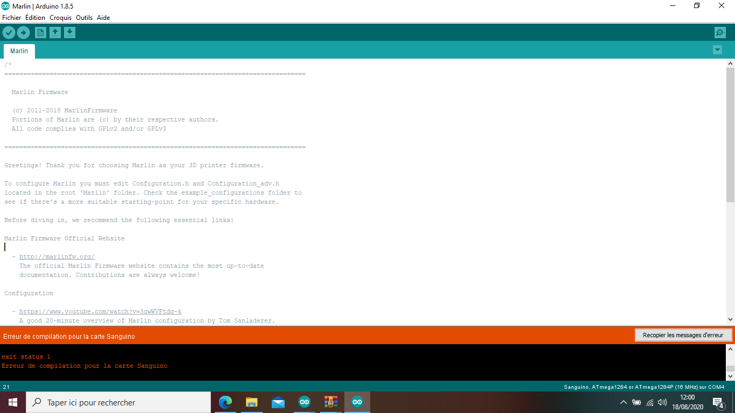Click the Verify (checkmark) button
Image resolution: width=735 pixels, height=413 pixels.
[9, 33]
